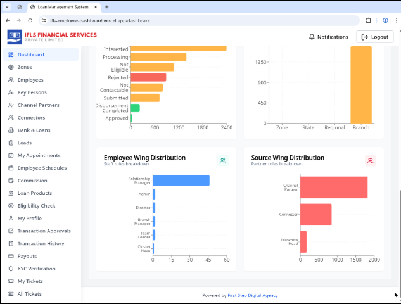Click the browser profile avatar icon
Viewport: 401px width, 304px height.
(385, 20)
